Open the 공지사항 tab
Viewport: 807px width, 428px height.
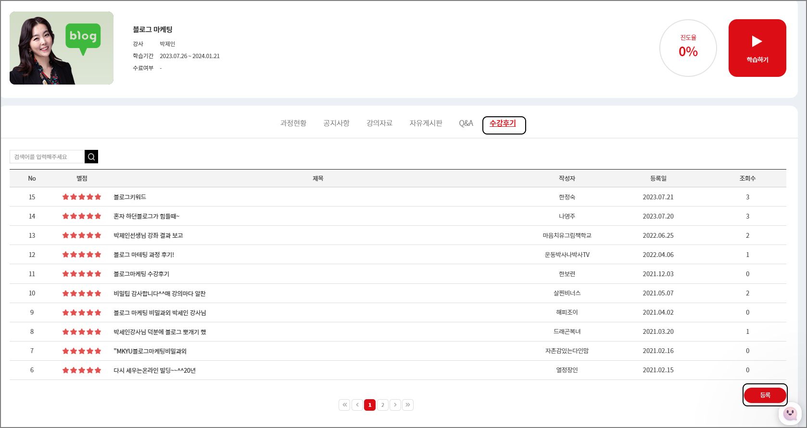tap(336, 123)
